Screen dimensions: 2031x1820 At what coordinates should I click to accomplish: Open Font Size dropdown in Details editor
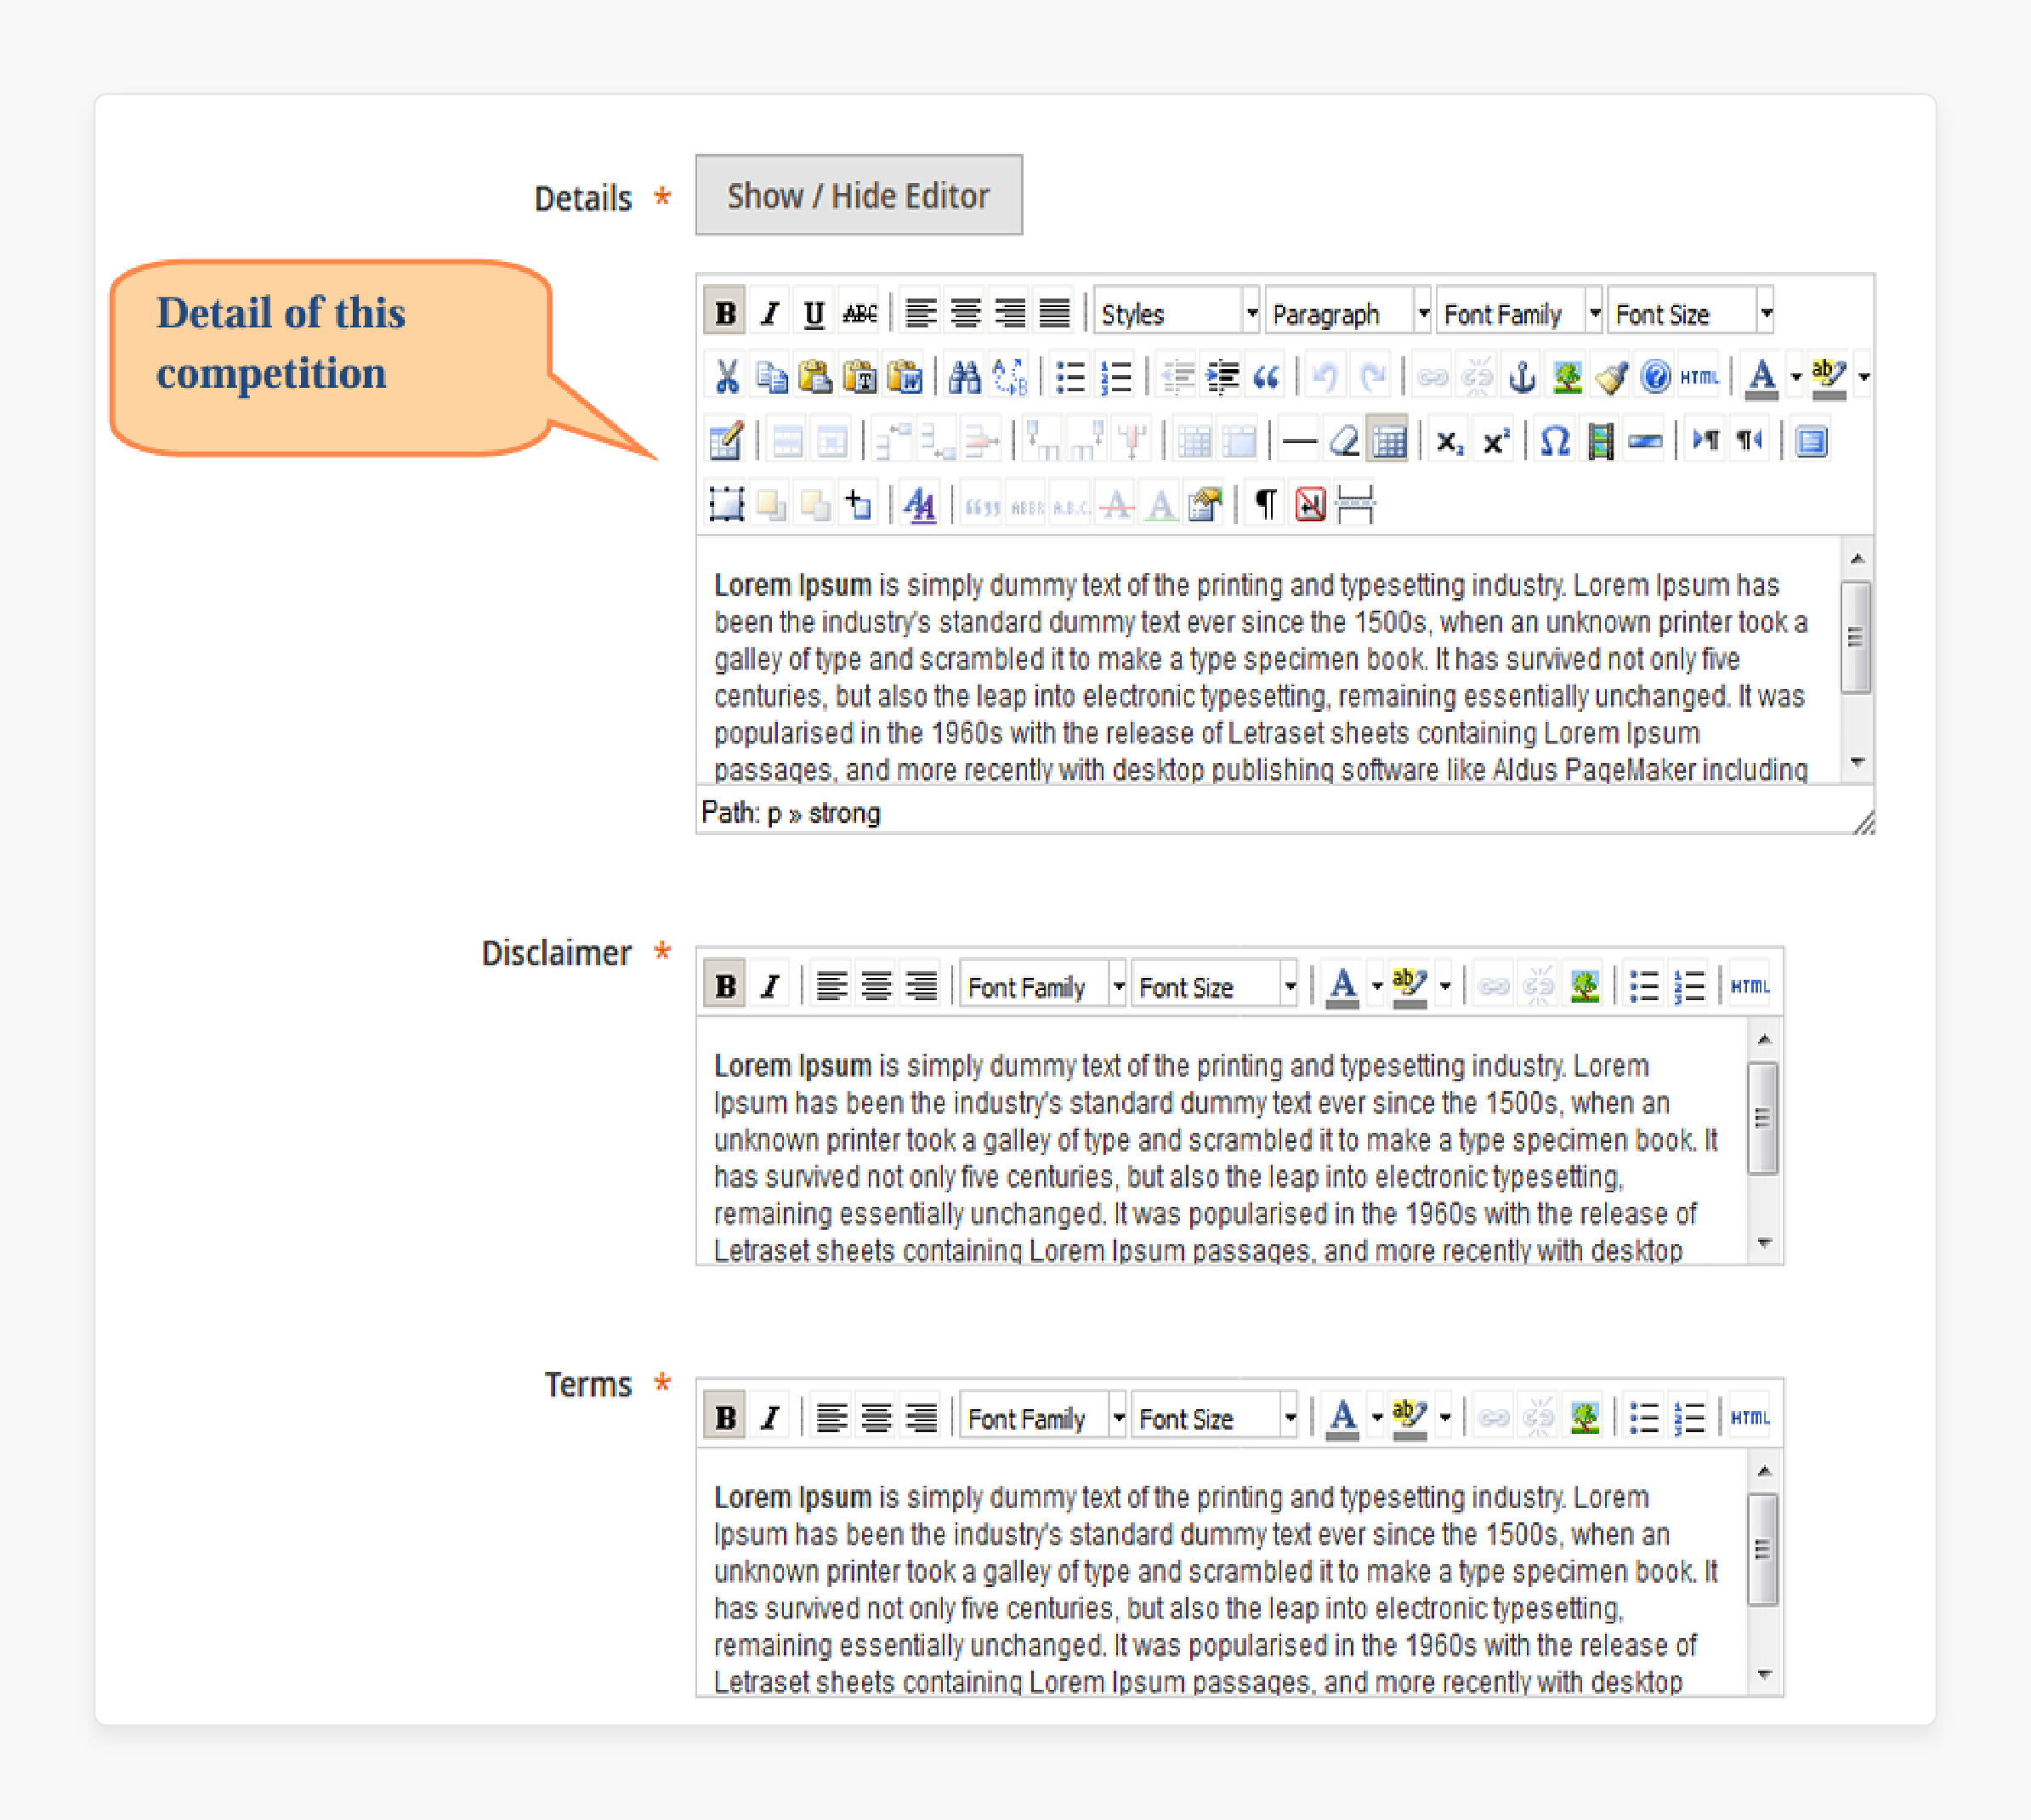point(1691,314)
